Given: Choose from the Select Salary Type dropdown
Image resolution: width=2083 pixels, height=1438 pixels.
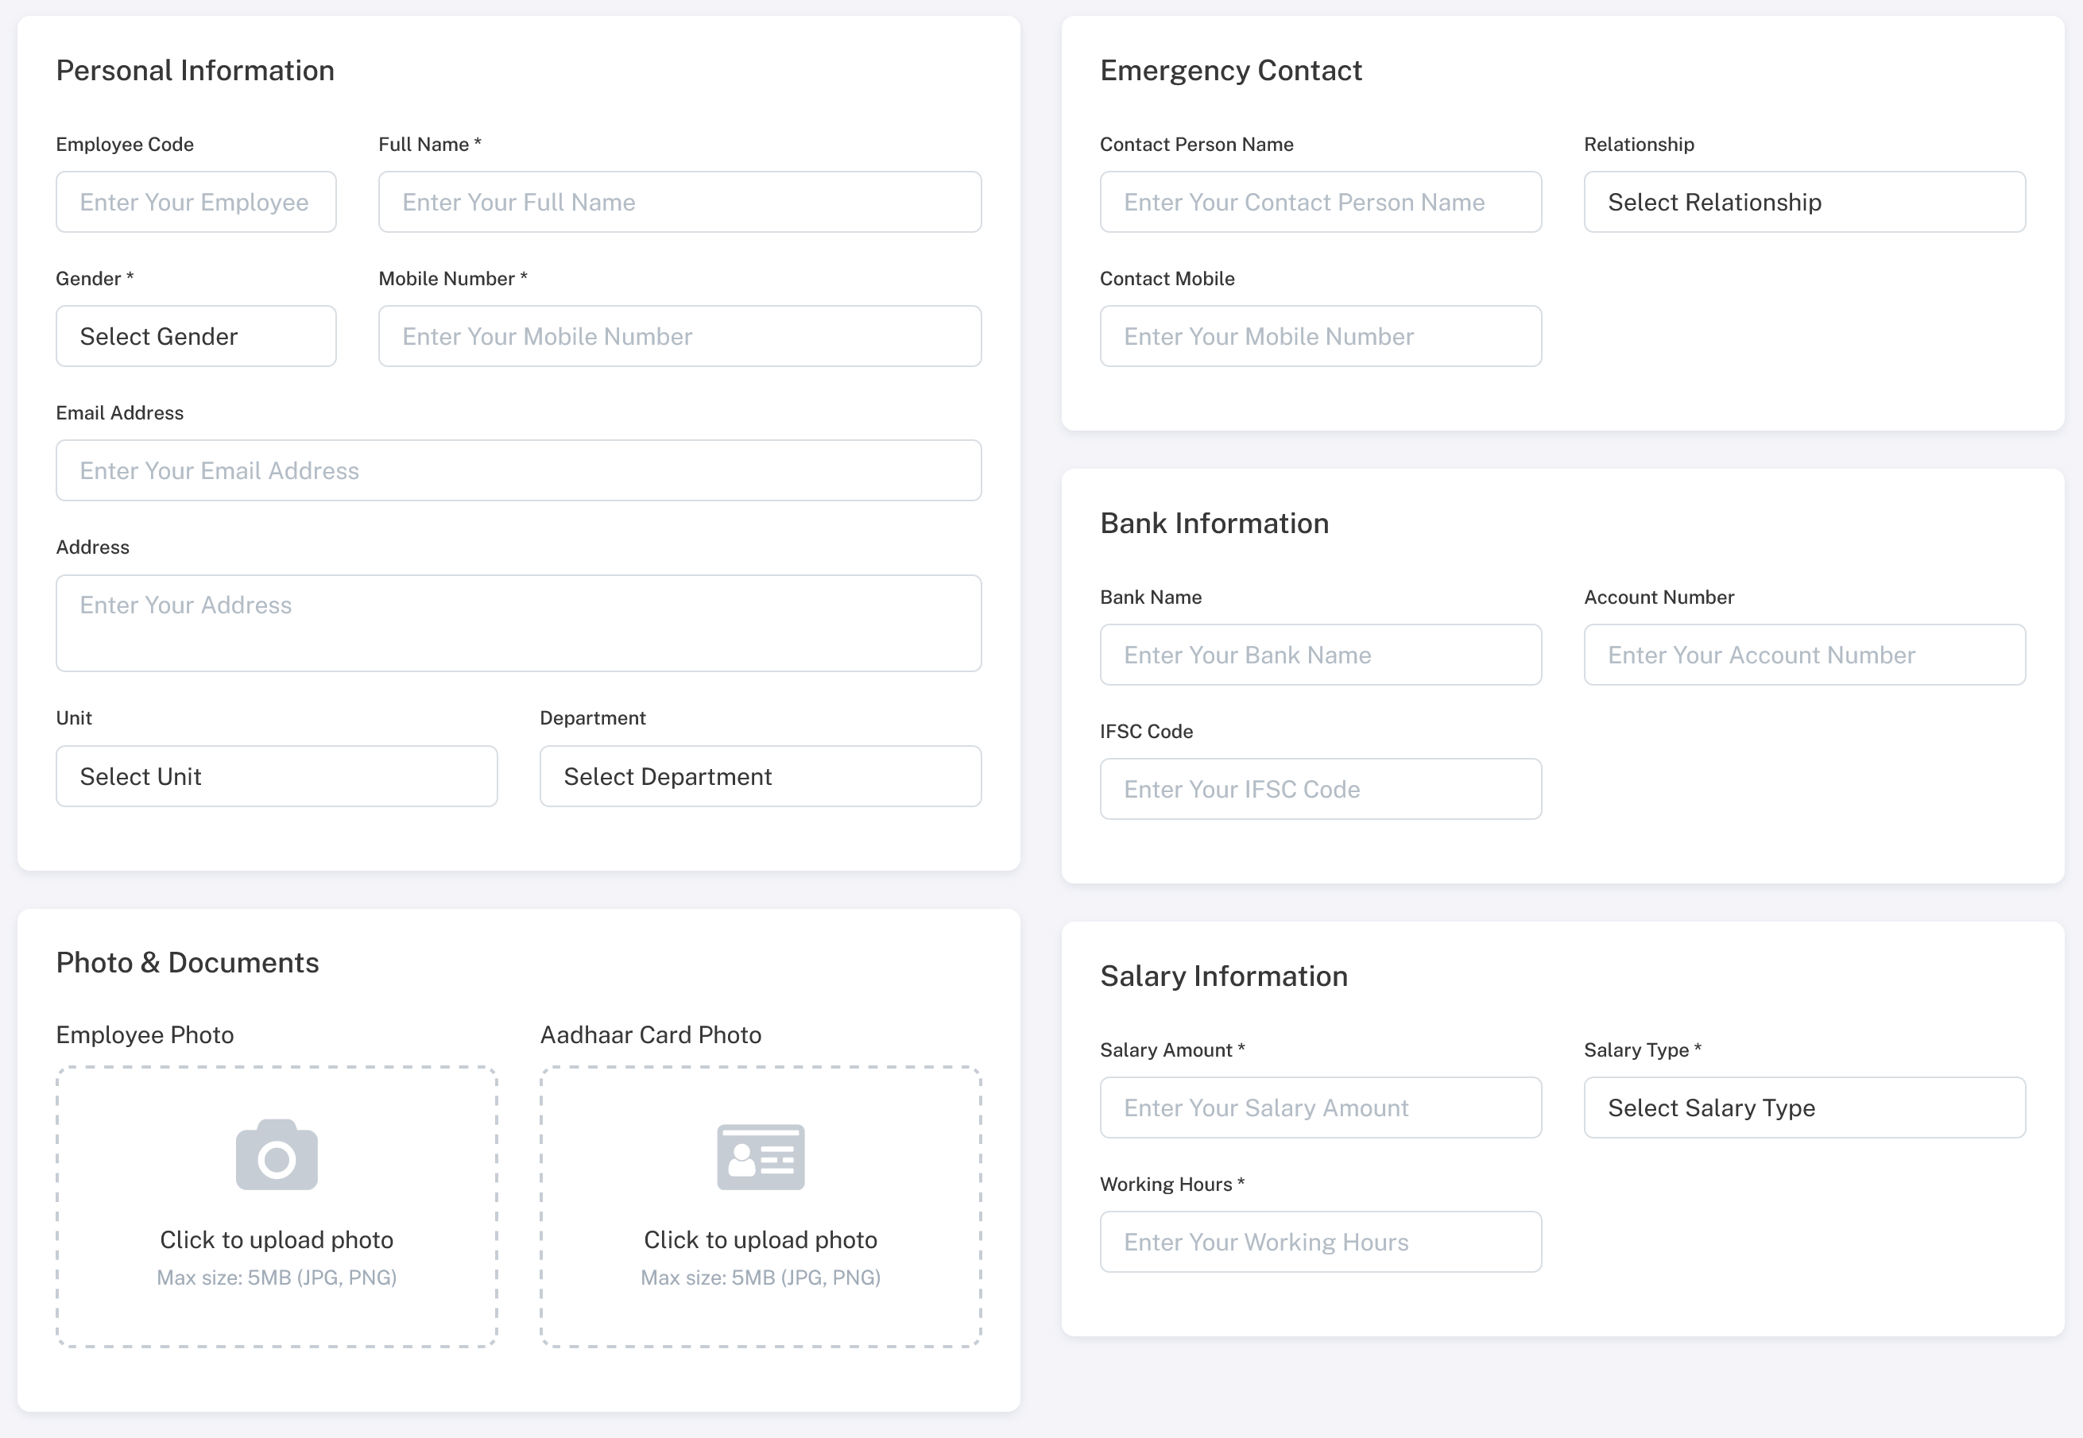Looking at the screenshot, I should pyautogui.click(x=1803, y=1107).
